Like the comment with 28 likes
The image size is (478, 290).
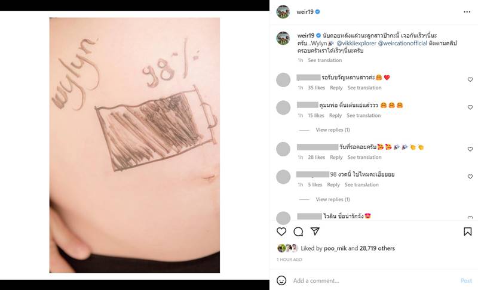point(470,149)
